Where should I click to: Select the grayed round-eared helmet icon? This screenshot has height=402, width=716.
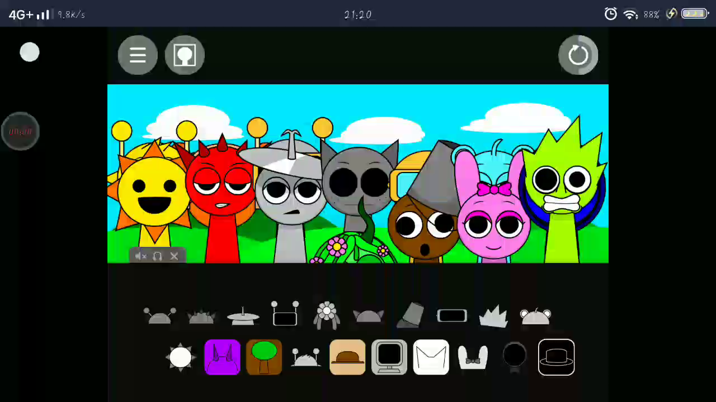pos(535,316)
